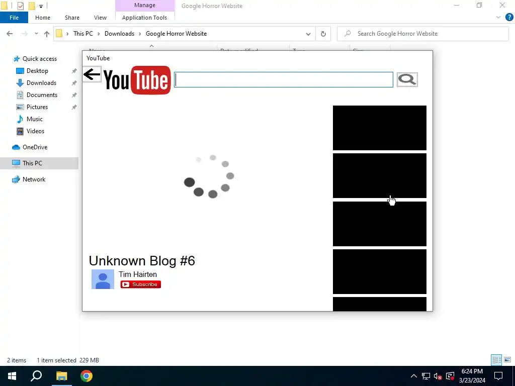Click the pin icon next to Documents
This screenshot has height=386, width=515.
pos(74,95)
